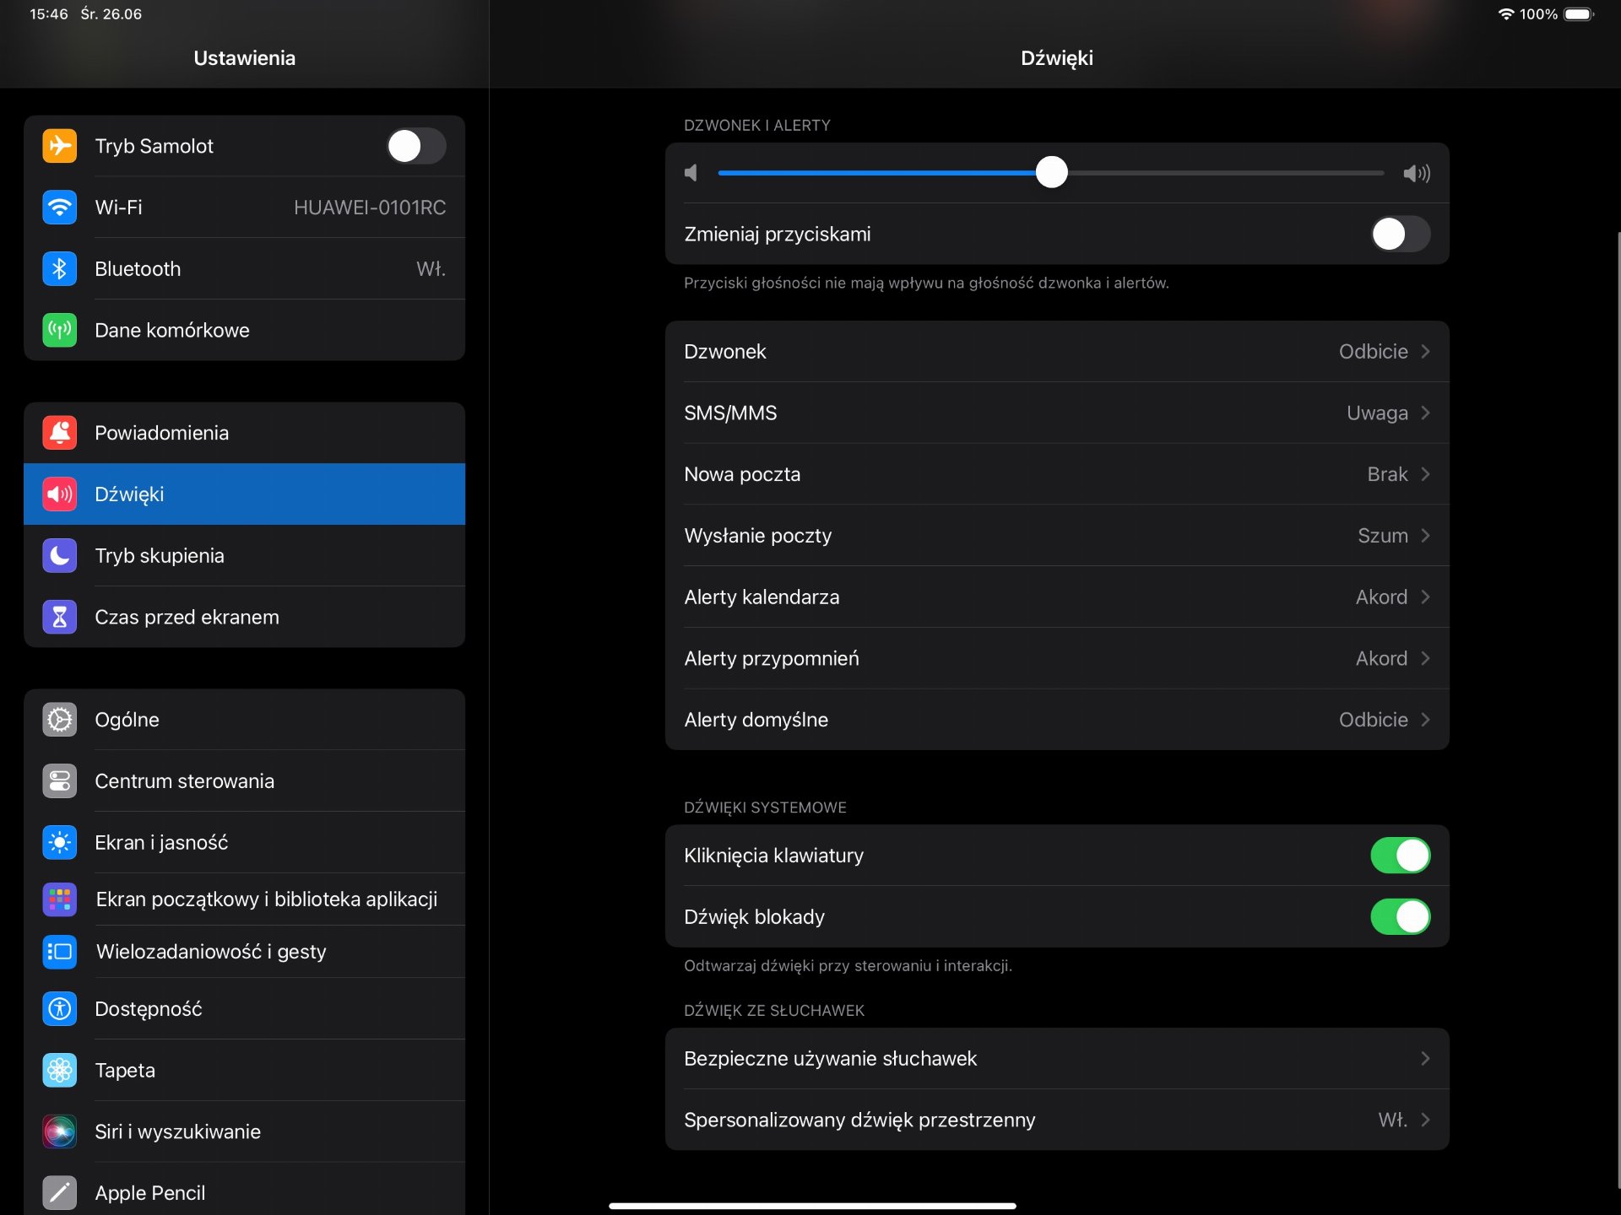Select Ogólne in the sidebar

(244, 720)
